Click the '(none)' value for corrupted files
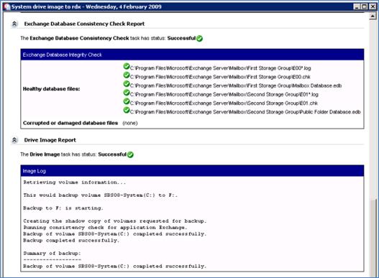The height and width of the screenshot is (278, 379). [130, 123]
